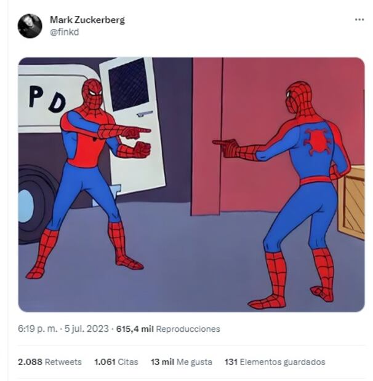This screenshot has height=381, width=373.
Task: Open the 6:19 p. m. timestamp link
Action: pos(38,329)
